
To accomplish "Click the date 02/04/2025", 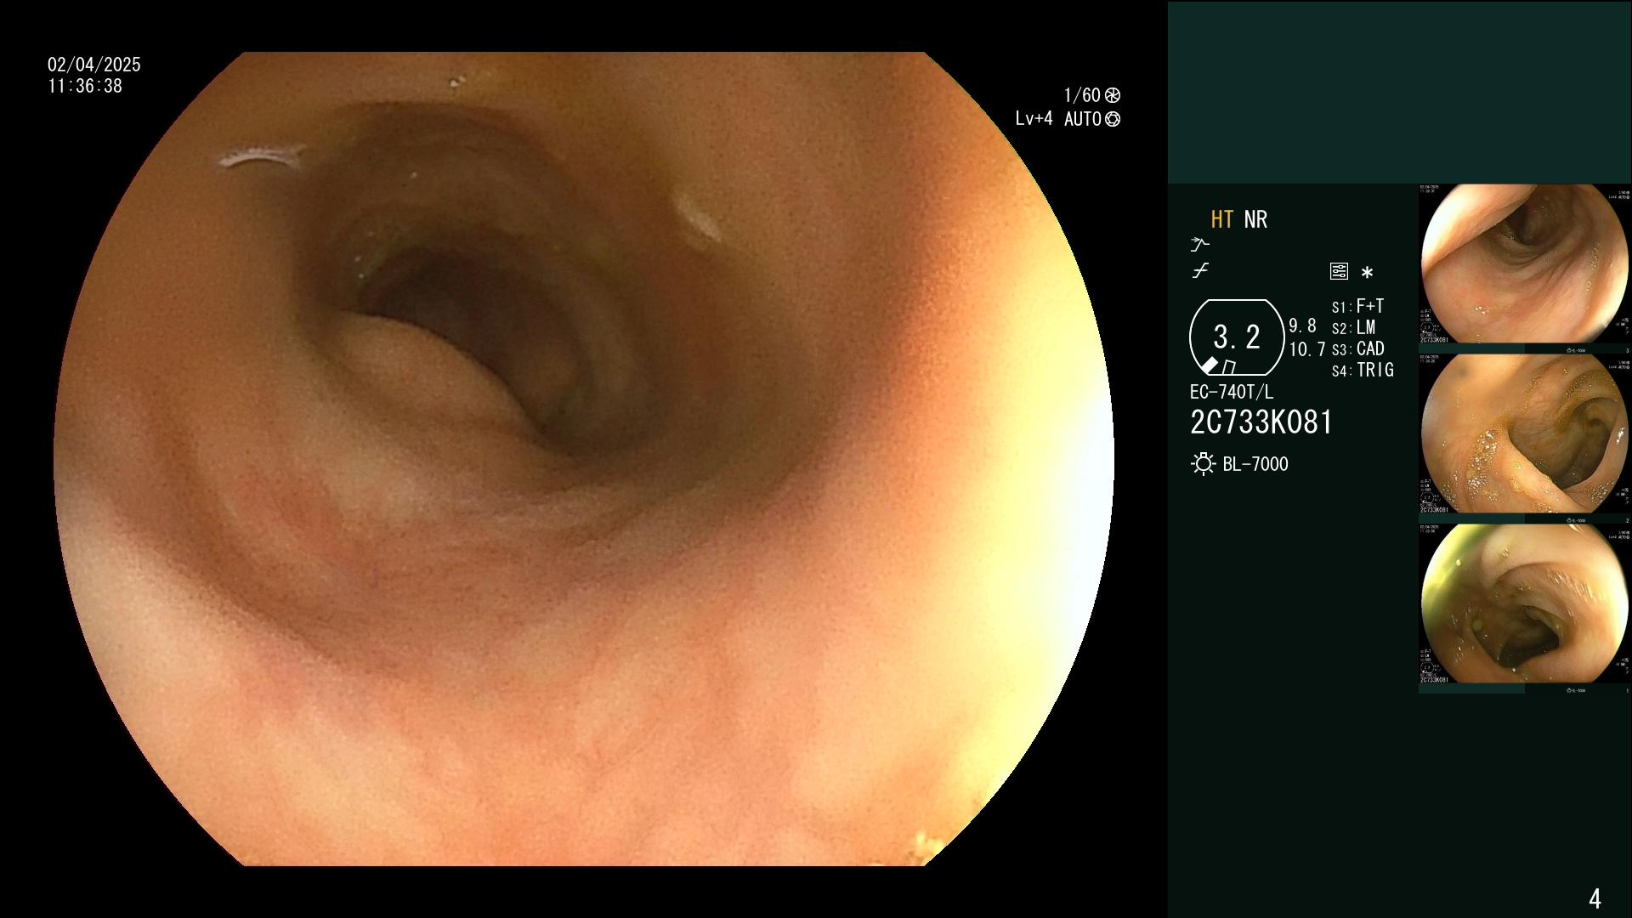I will point(94,65).
